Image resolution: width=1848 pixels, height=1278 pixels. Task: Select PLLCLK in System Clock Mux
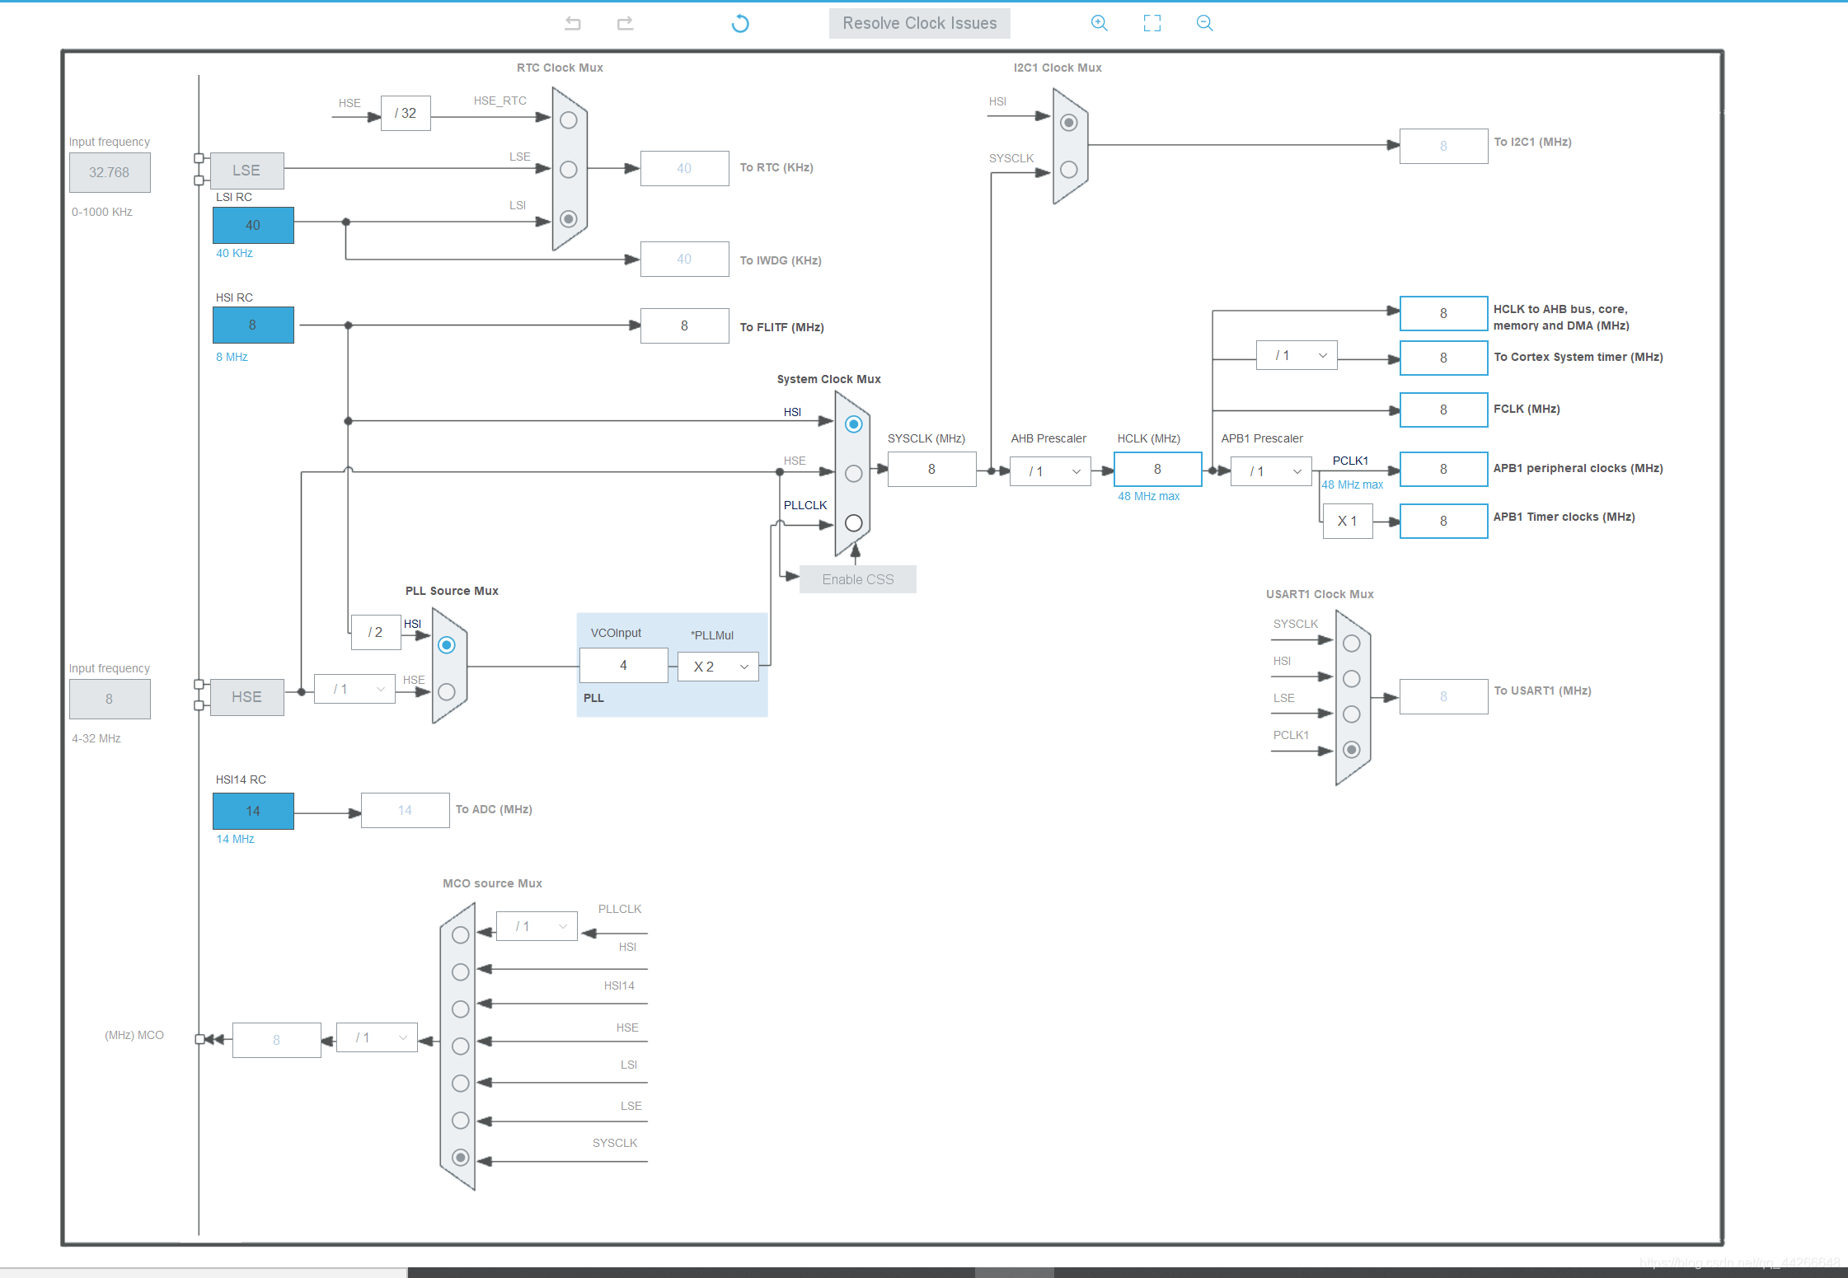pos(854,523)
